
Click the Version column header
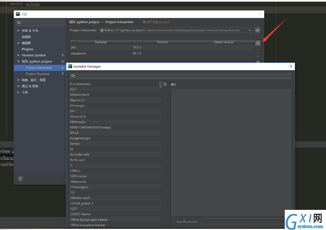tap(162, 42)
